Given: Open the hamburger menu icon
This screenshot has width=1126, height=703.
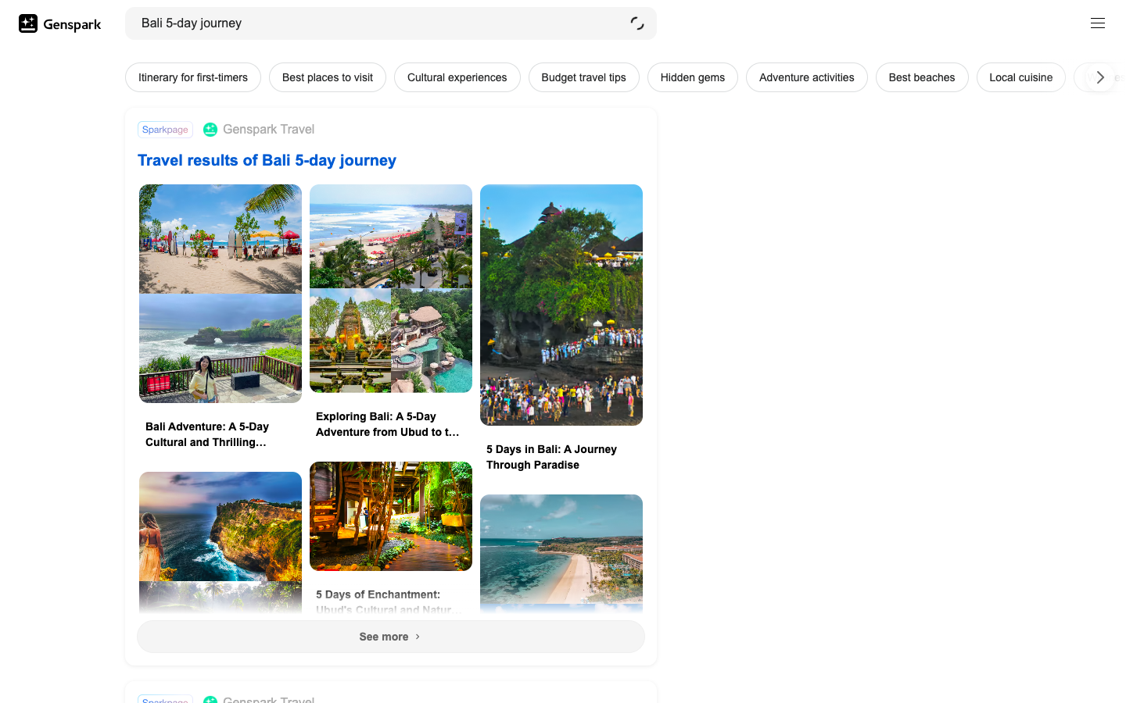Looking at the screenshot, I should pyautogui.click(x=1098, y=23).
